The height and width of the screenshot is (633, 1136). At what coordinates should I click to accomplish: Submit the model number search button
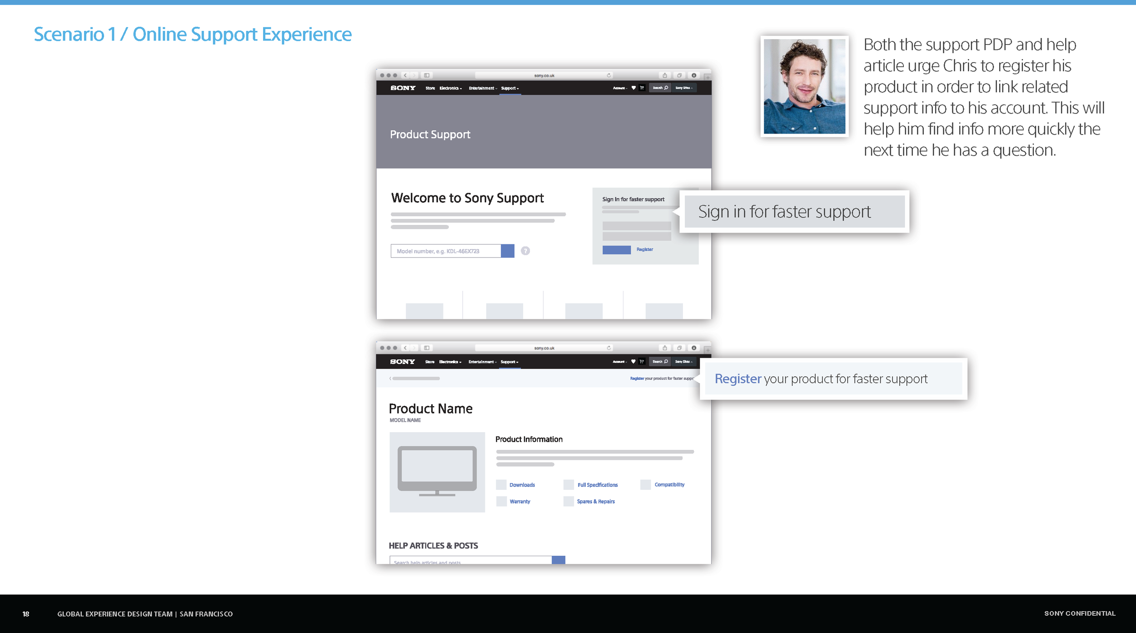click(x=508, y=251)
